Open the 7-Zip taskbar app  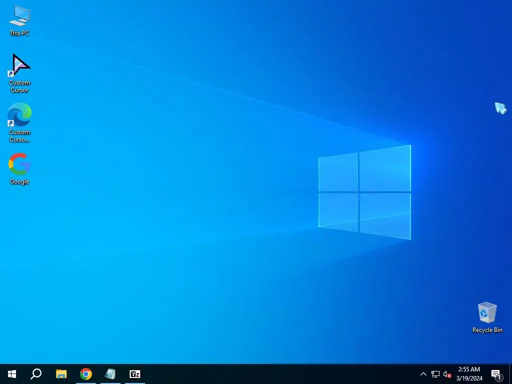tap(135, 374)
